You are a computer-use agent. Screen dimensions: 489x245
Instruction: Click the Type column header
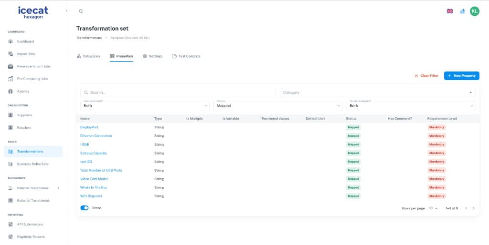[x=158, y=119]
